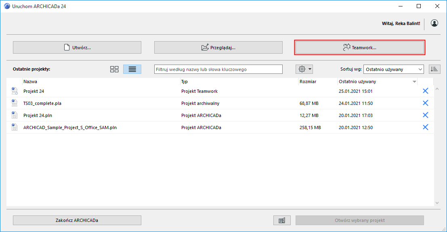The height and width of the screenshot is (232, 447).
Task: Click the Przeglądaj... button
Action: pos(218,47)
